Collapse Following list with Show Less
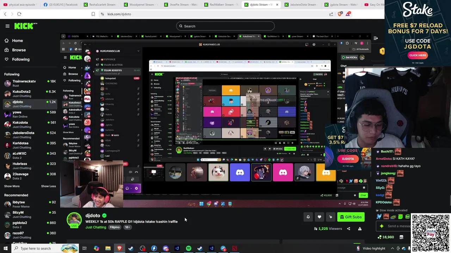 [x=48, y=186]
